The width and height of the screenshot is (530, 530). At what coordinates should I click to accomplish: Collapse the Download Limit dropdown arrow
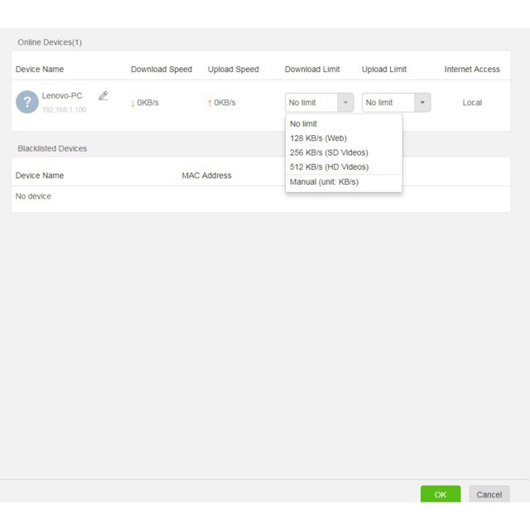344,103
